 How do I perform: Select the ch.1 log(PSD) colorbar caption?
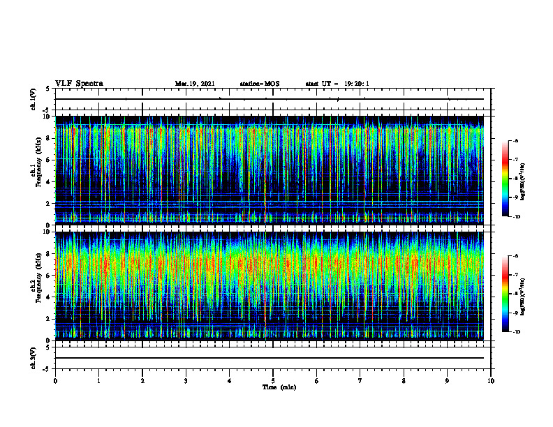click(x=523, y=181)
